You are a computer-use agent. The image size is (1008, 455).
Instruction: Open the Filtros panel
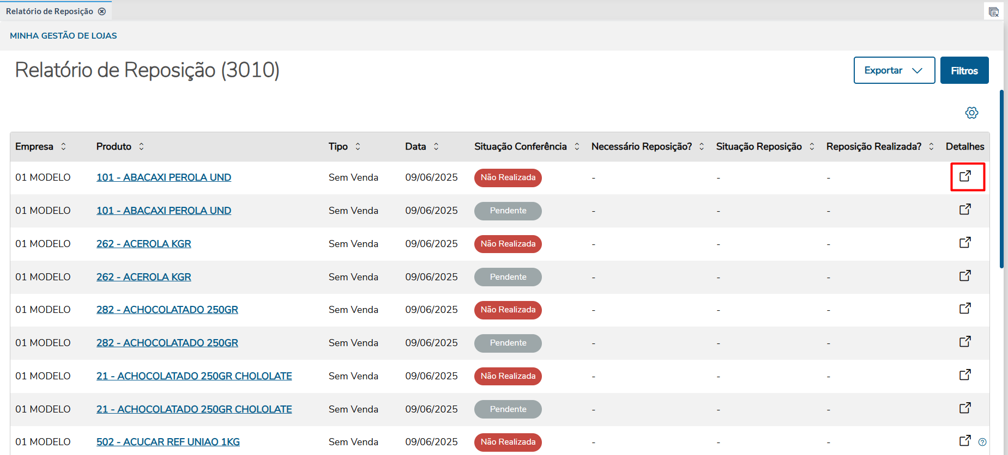point(964,70)
